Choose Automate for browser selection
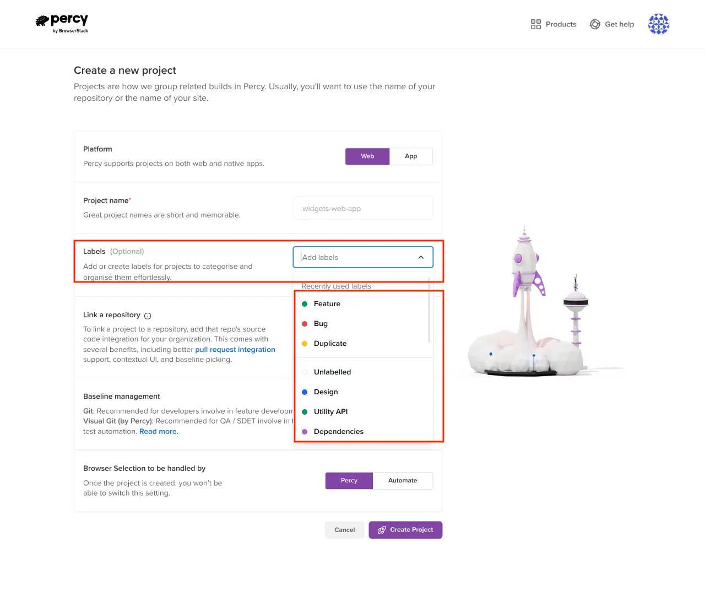This screenshot has width=705, height=592. (403, 481)
